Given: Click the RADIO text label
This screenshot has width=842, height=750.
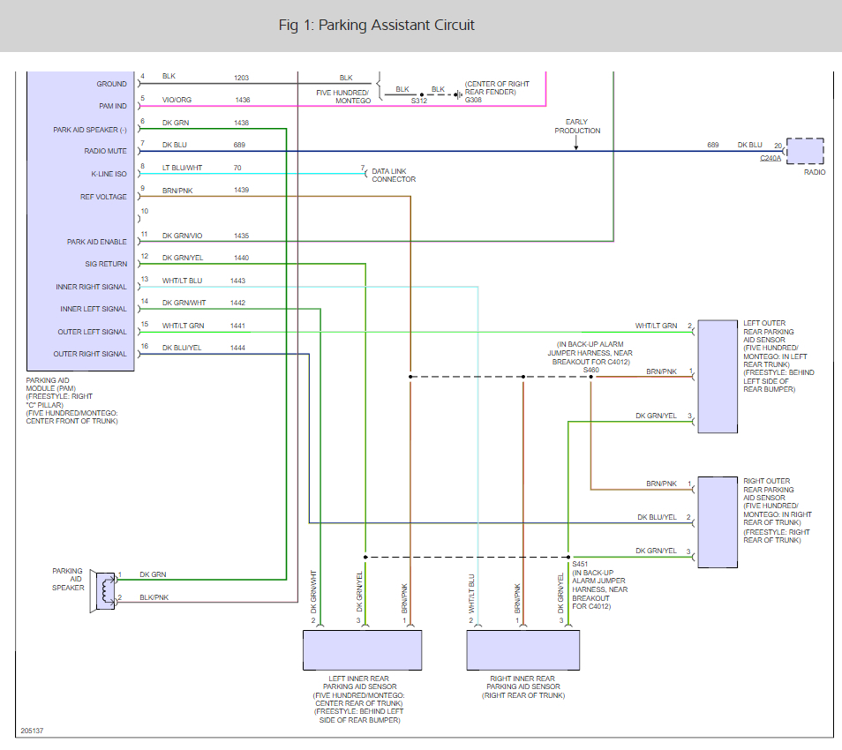Looking at the screenshot, I should (x=815, y=172).
